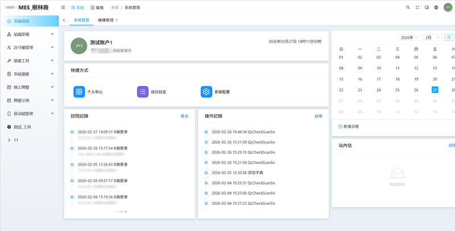Expand the 11 sidebar item

tap(29, 140)
